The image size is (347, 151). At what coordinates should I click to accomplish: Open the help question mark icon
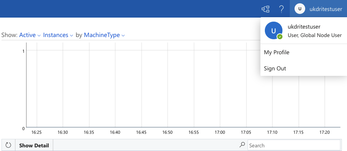tap(281, 9)
